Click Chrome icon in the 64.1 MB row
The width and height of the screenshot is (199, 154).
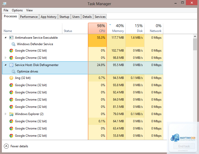[11, 121]
